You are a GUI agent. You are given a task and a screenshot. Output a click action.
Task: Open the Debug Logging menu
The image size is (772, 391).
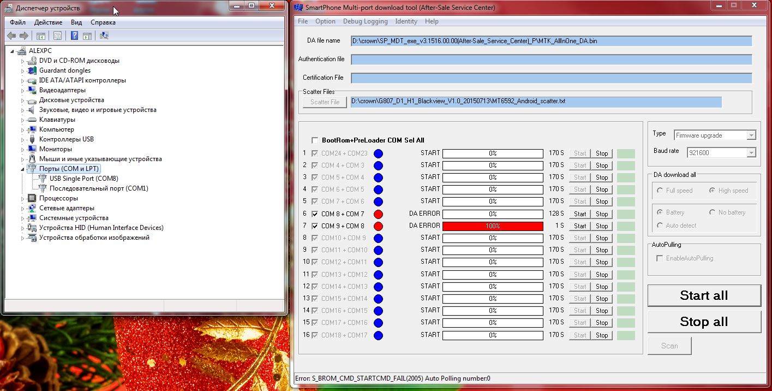tap(365, 21)
